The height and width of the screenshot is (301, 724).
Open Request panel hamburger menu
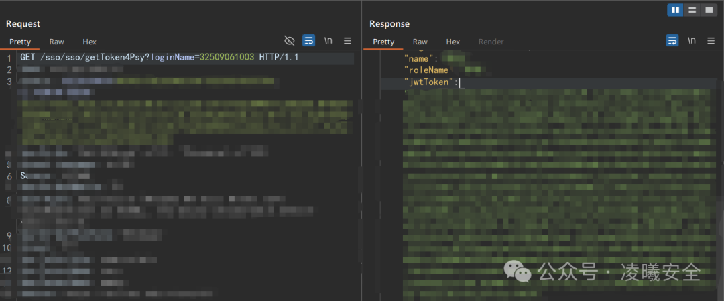[348, 41]
